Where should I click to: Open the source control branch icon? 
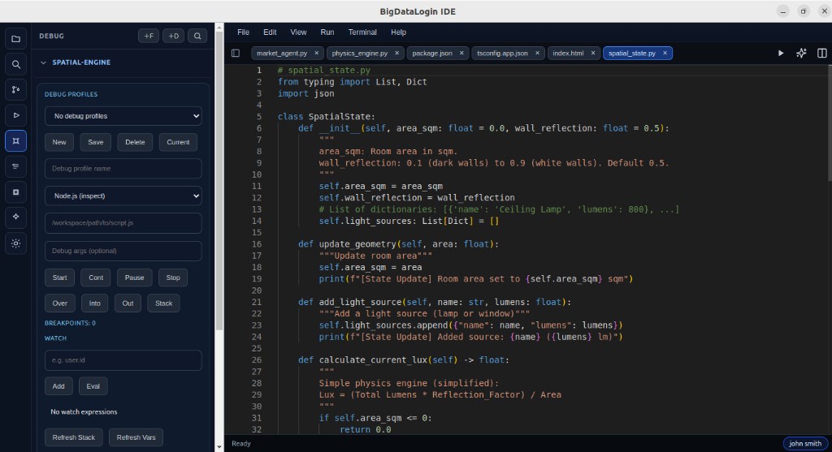[x=16, y=89]
